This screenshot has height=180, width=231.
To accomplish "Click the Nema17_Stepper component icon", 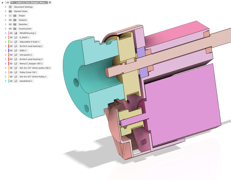I will click(x=16, y=64).
